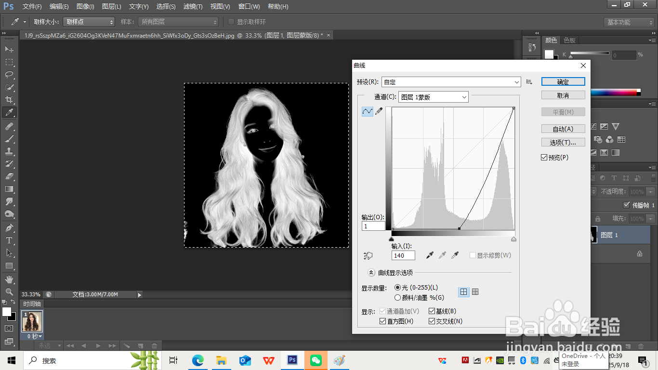Click the 自动(A) button
Image resolution: width=658 pixels, height=370 pixels.
click(563, 129)
